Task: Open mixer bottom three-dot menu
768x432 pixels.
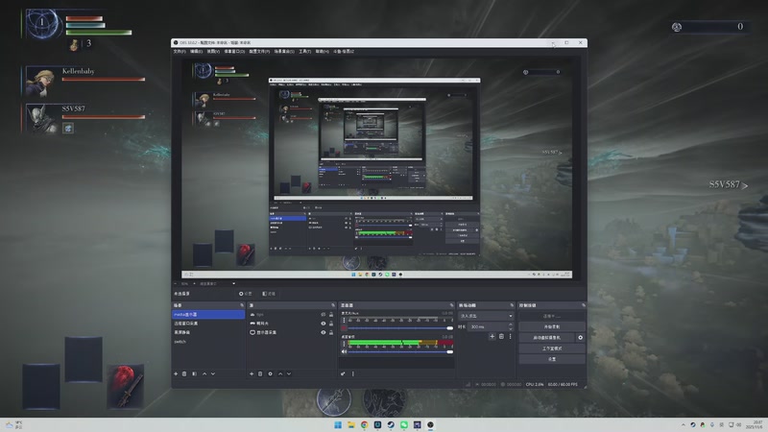Action: tap(353, 373)
